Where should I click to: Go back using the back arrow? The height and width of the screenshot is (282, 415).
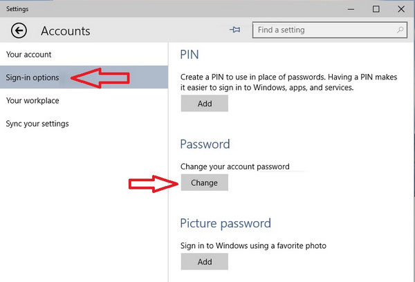point(19,30)
